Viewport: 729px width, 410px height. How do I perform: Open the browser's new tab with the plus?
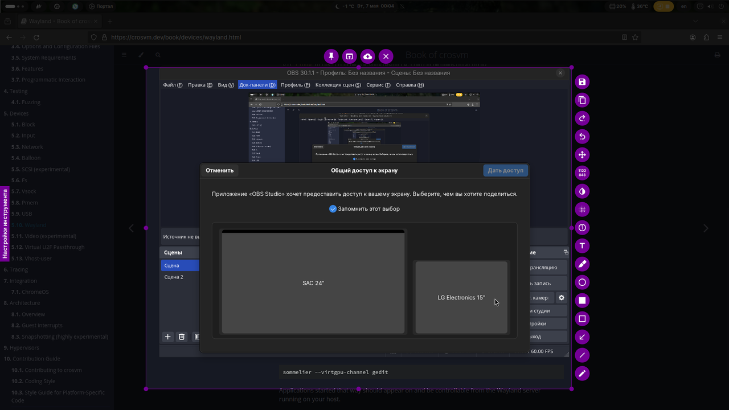point(110,21)
